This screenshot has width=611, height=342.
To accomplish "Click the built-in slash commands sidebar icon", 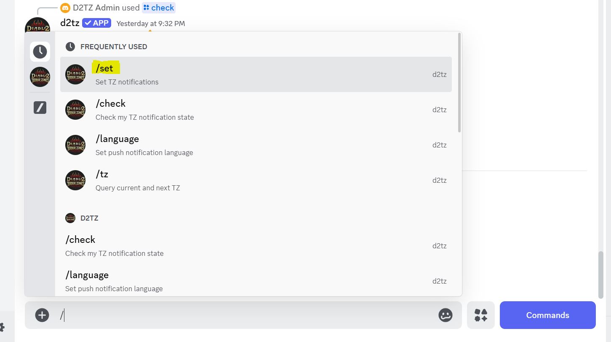I will pos(40,108).
